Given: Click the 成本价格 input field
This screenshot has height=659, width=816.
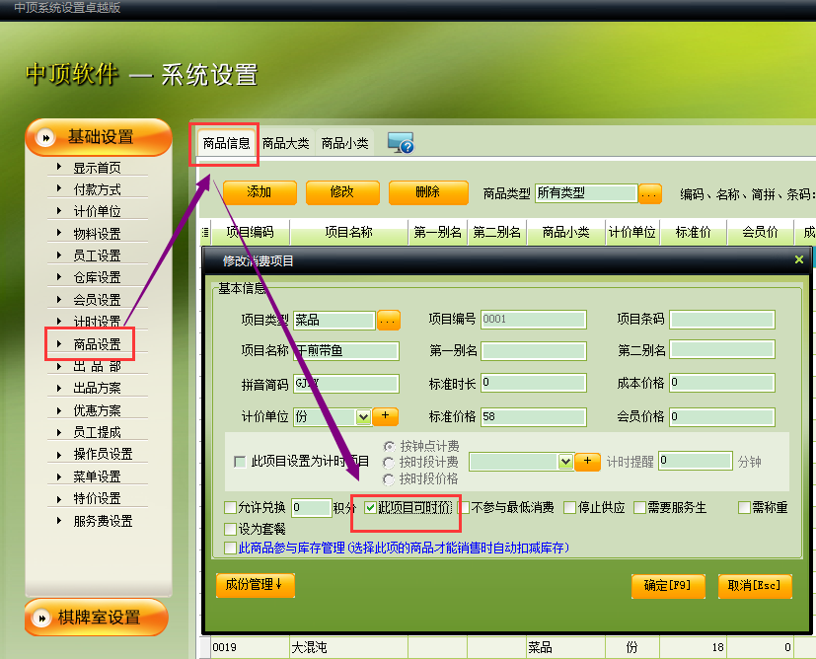Looking at the screenshot, I should (x=722, y=383).
